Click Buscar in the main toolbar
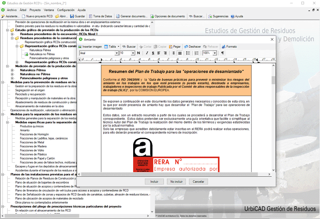The width and height of the screenshot is (320, 219). (197, 16)
